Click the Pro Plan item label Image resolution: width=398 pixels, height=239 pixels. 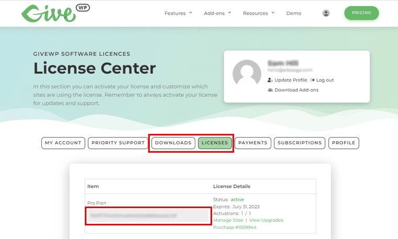tap(97, 203)
